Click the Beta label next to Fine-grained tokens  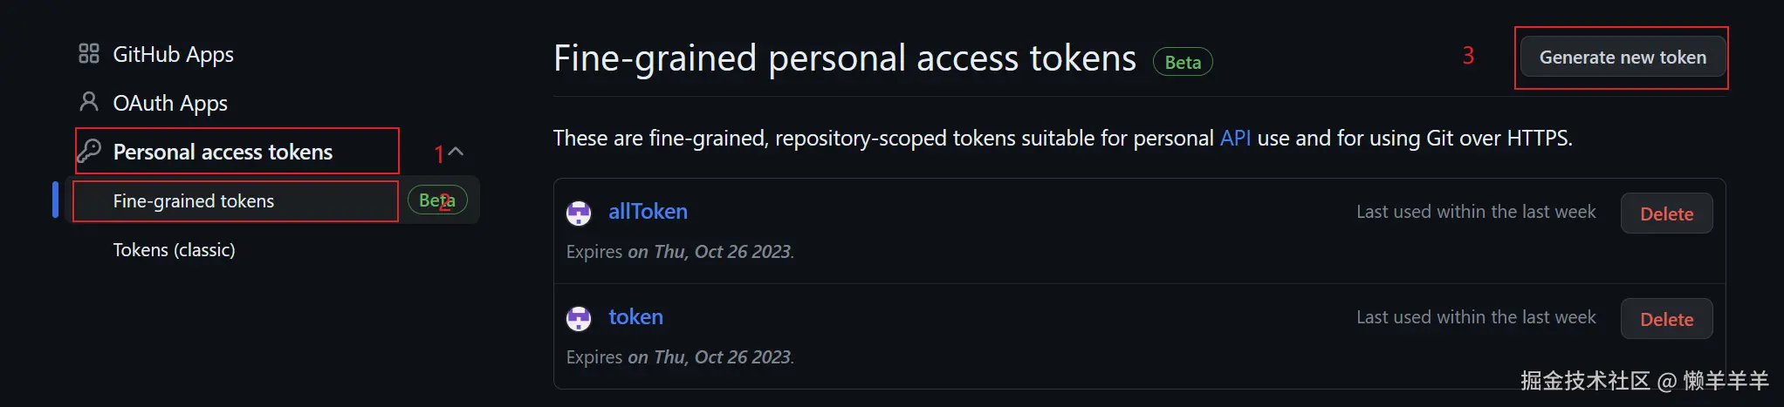tap(437, 200)
